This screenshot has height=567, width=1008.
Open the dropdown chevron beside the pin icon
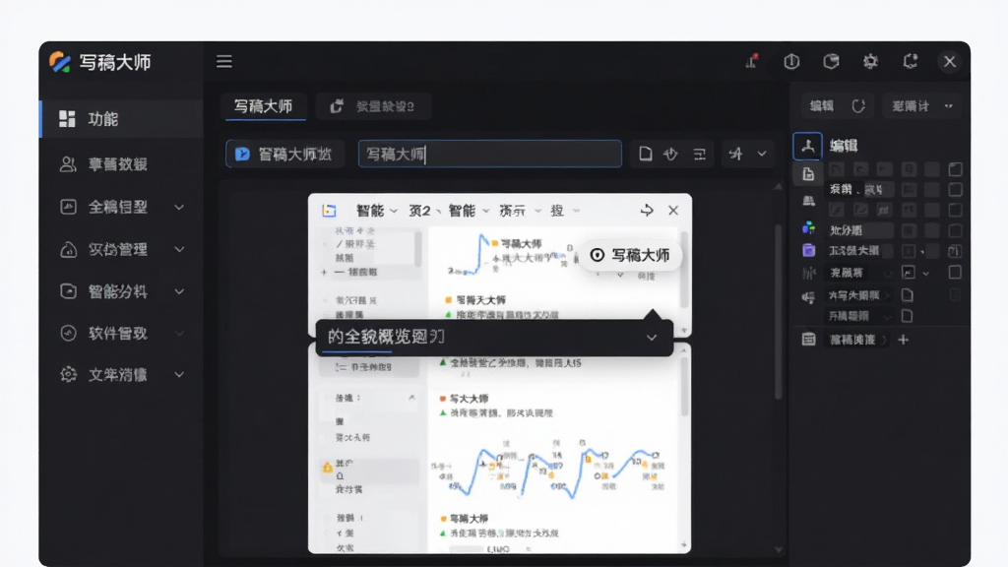tap(762, 154)
